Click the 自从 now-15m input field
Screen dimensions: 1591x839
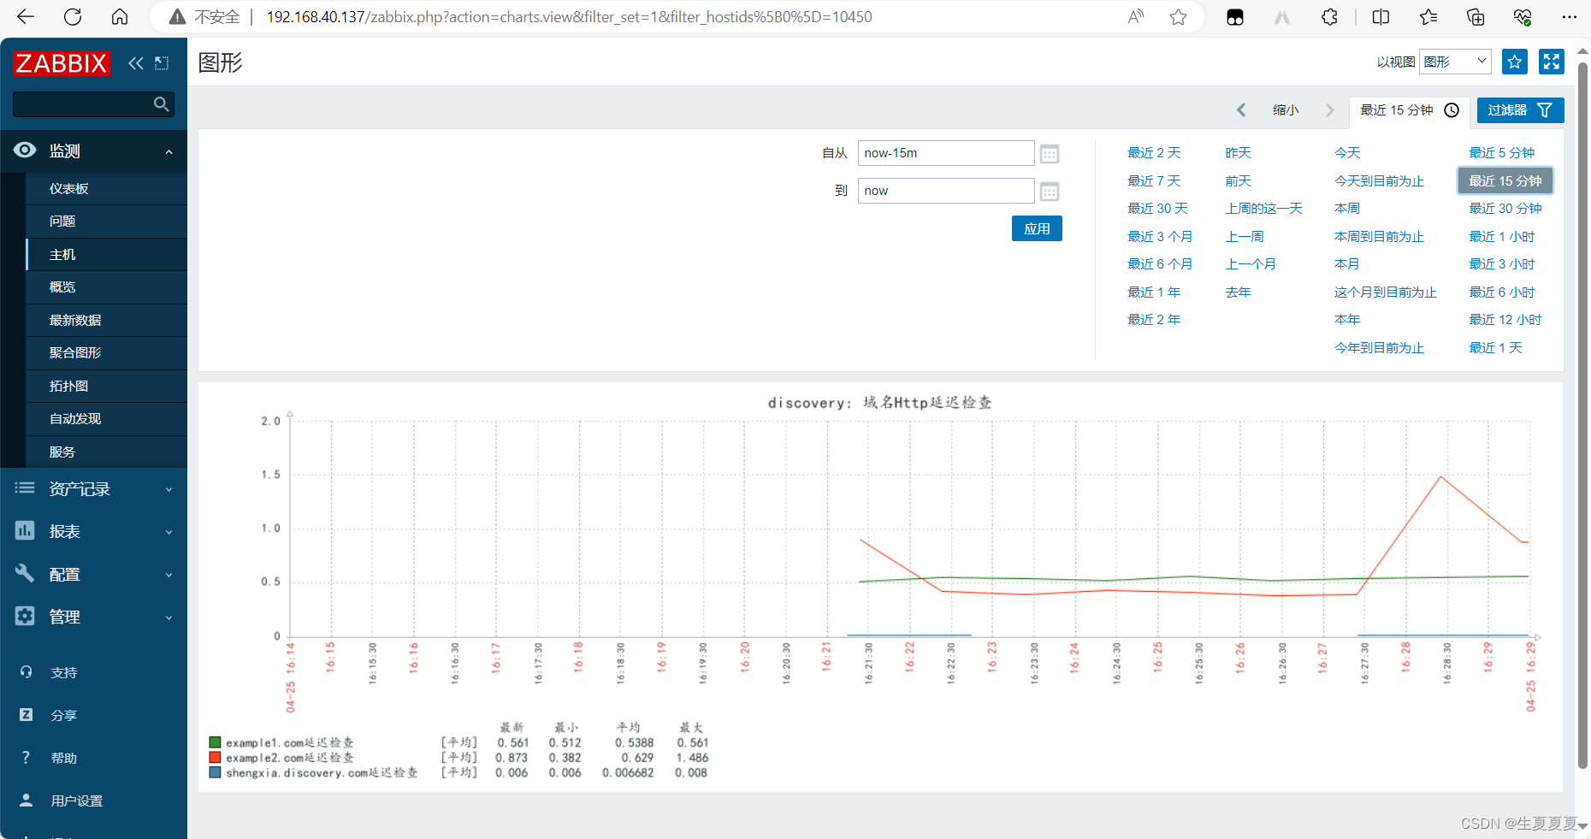946,153
